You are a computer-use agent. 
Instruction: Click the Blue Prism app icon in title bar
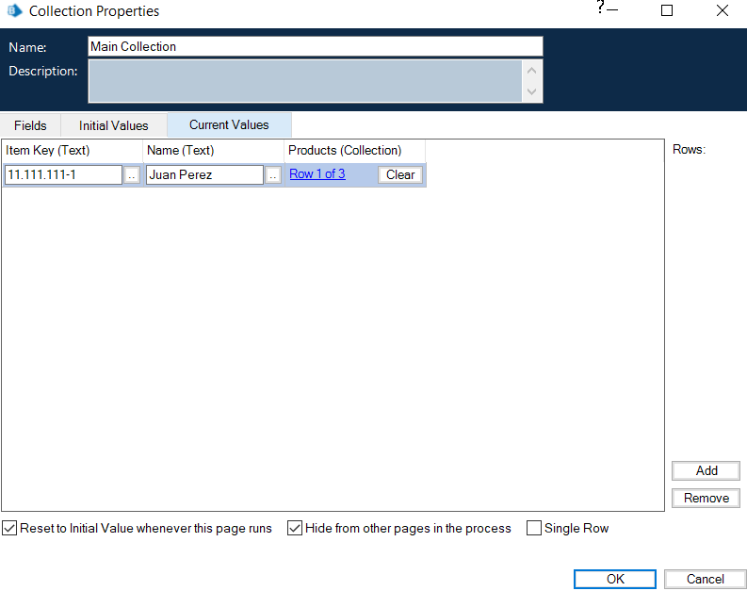click(x=15, y=10)
